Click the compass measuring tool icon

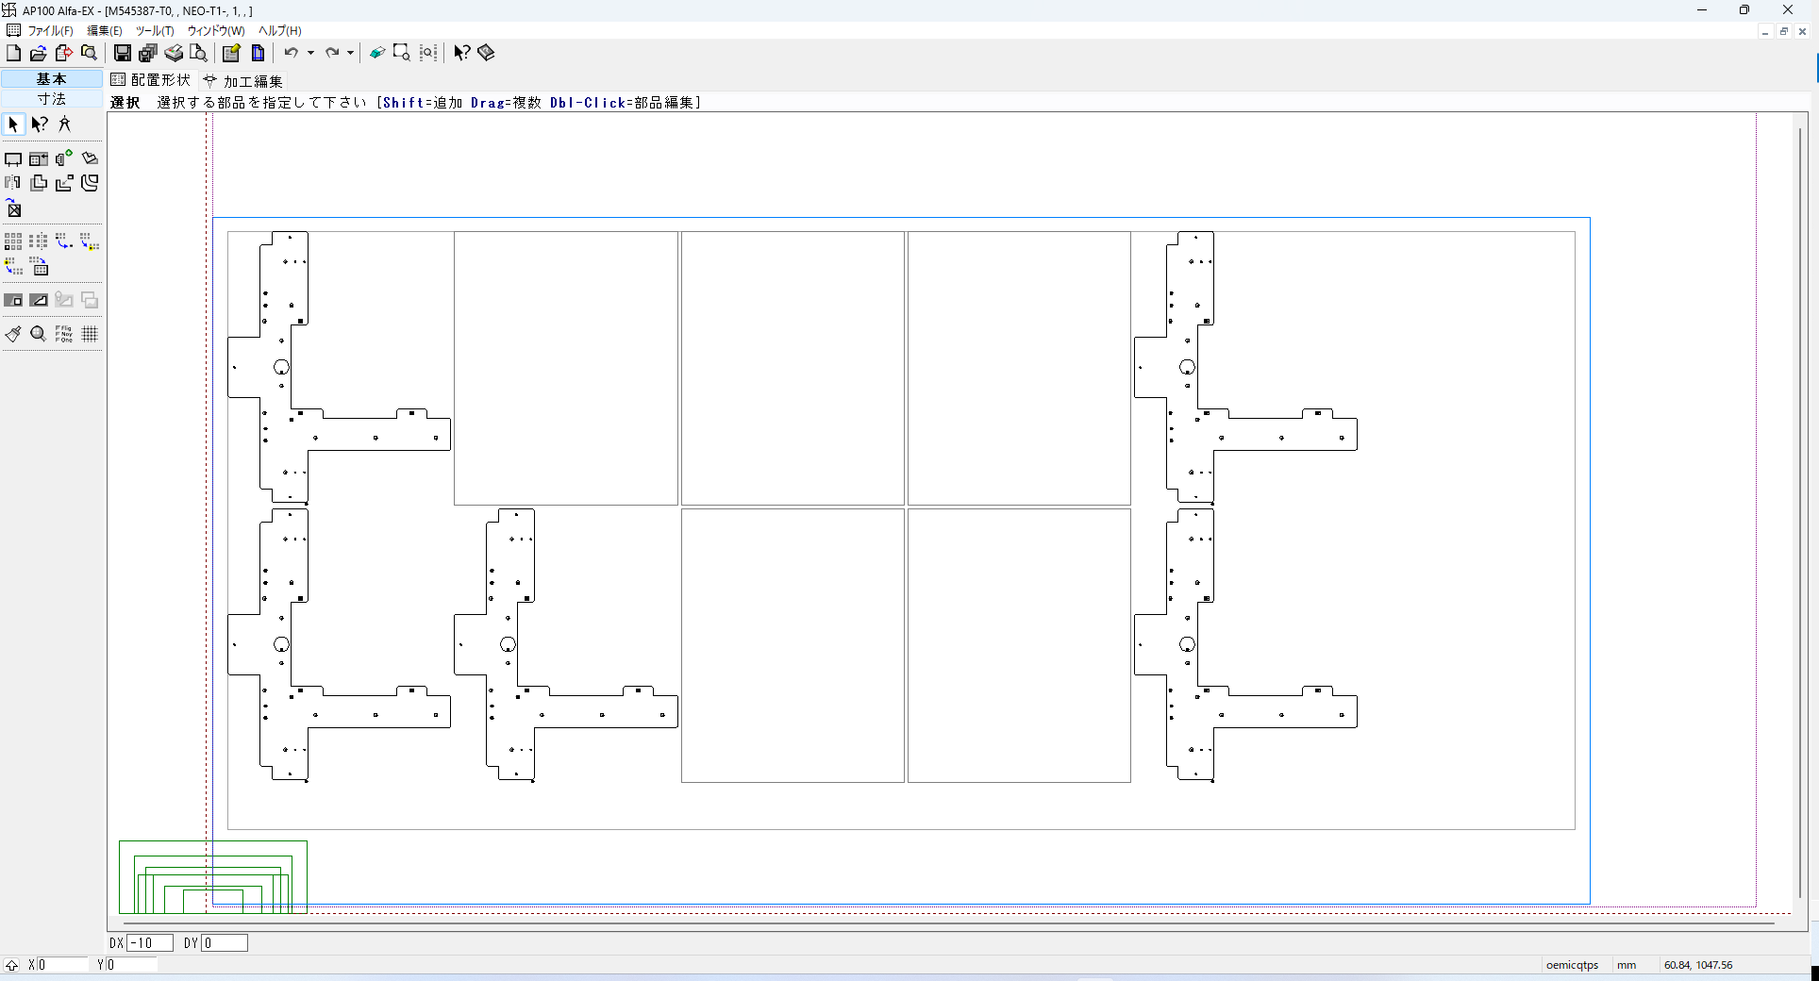pyautogui.click(x=65, y=125)
